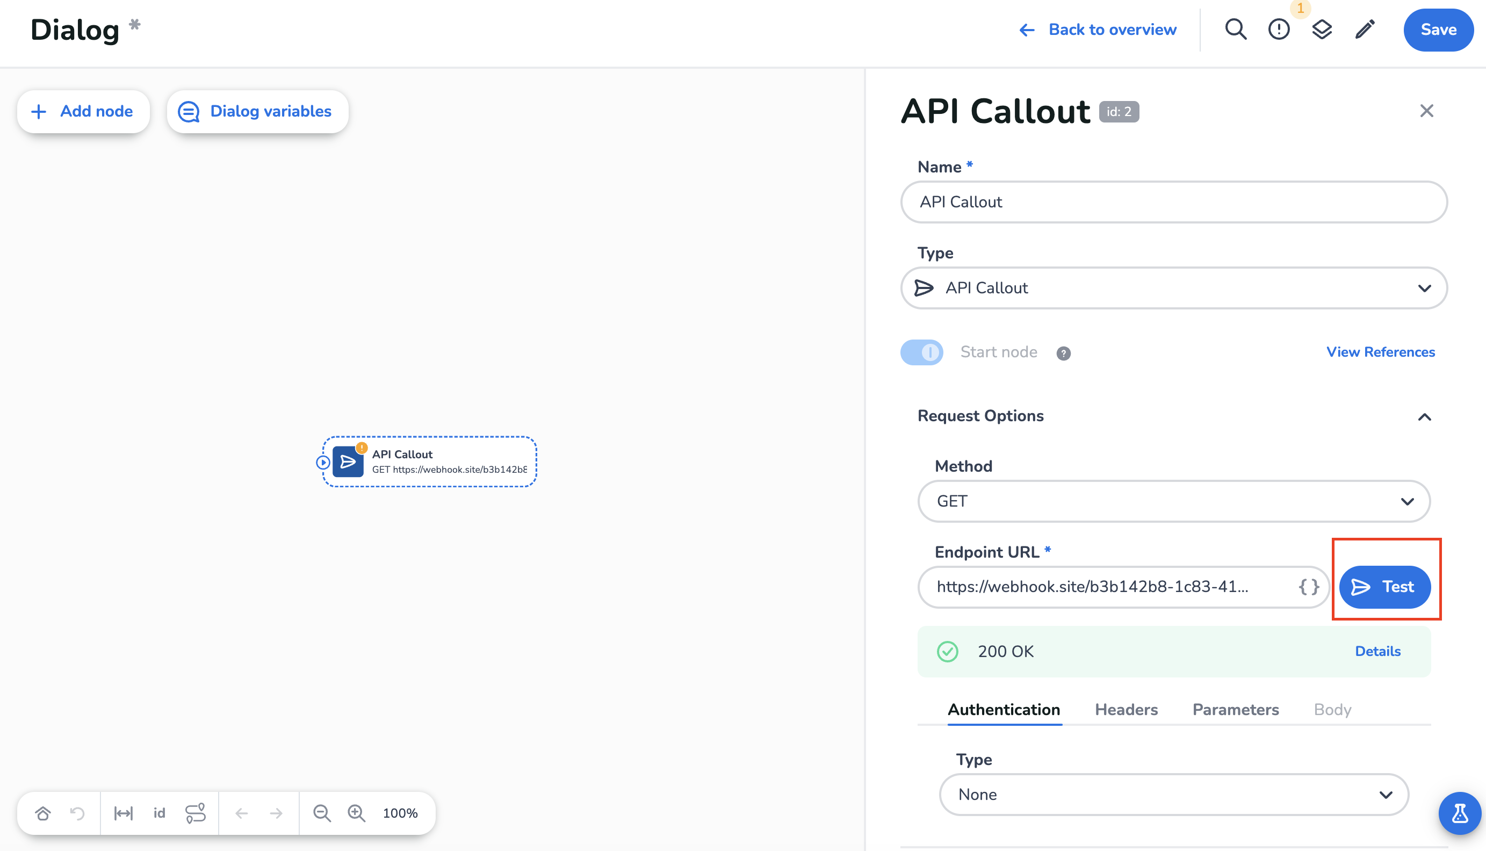Open the node Type dropdown

1173,288
